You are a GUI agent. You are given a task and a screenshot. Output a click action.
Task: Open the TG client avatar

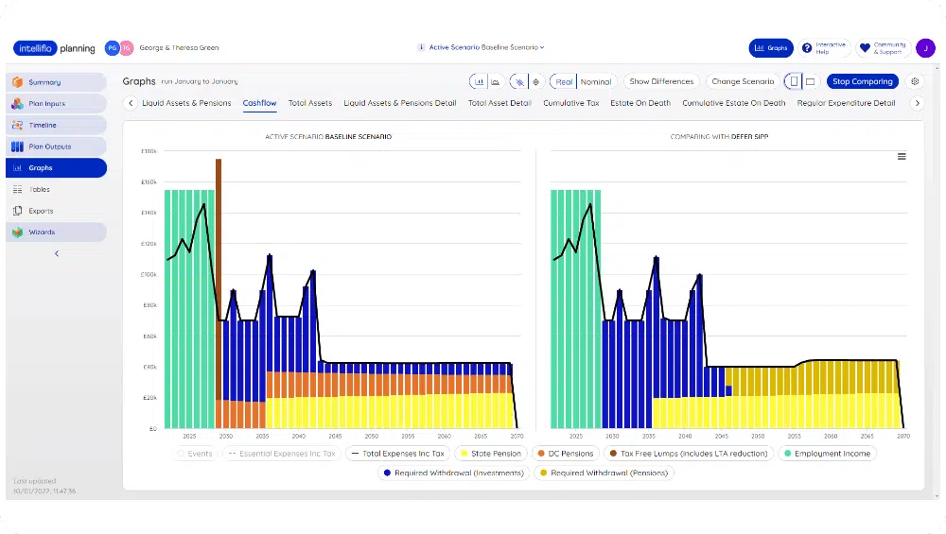[126, 48]
